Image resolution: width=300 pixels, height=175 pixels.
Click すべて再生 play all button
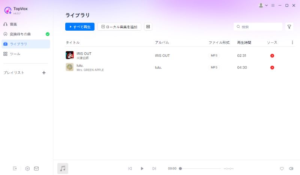tap(80, 27)
